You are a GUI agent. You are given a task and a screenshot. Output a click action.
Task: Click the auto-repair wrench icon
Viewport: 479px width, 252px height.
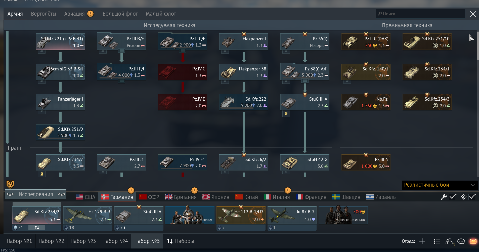(x=444, y=197)
